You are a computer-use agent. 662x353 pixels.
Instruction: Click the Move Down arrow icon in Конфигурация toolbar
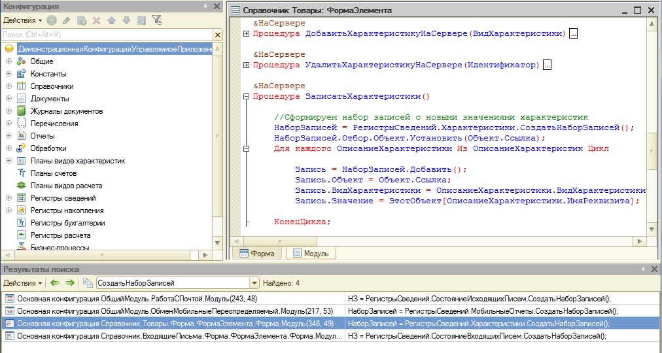126,20
